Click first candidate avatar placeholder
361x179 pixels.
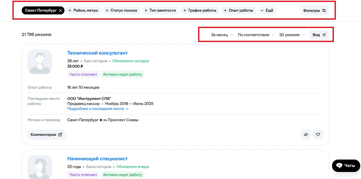pos(40,62)
